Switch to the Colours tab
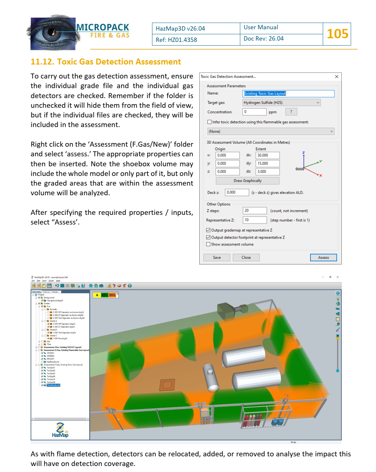This screenshot has width=376, height=472. 46,292
